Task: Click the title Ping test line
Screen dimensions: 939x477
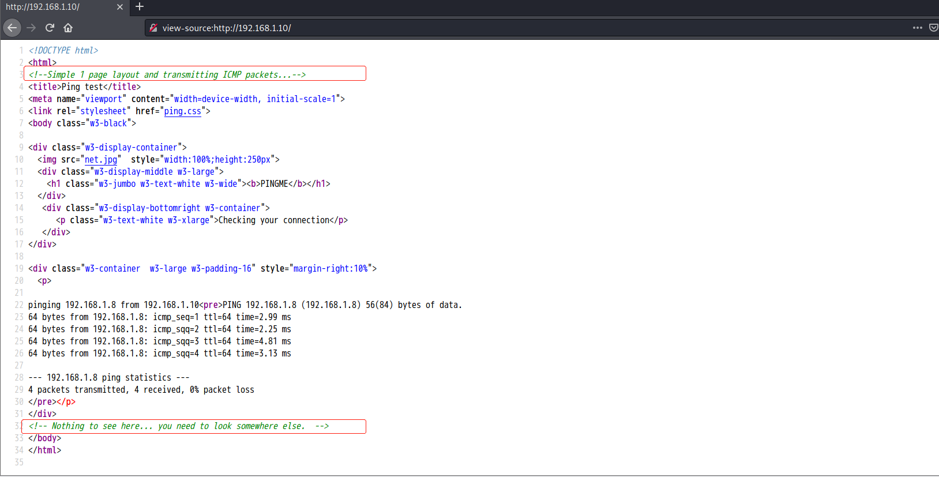Action: tap(85, 87)
